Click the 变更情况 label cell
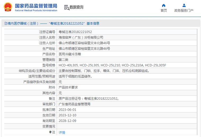Screen dimensions: 201x137 point(30,126)
